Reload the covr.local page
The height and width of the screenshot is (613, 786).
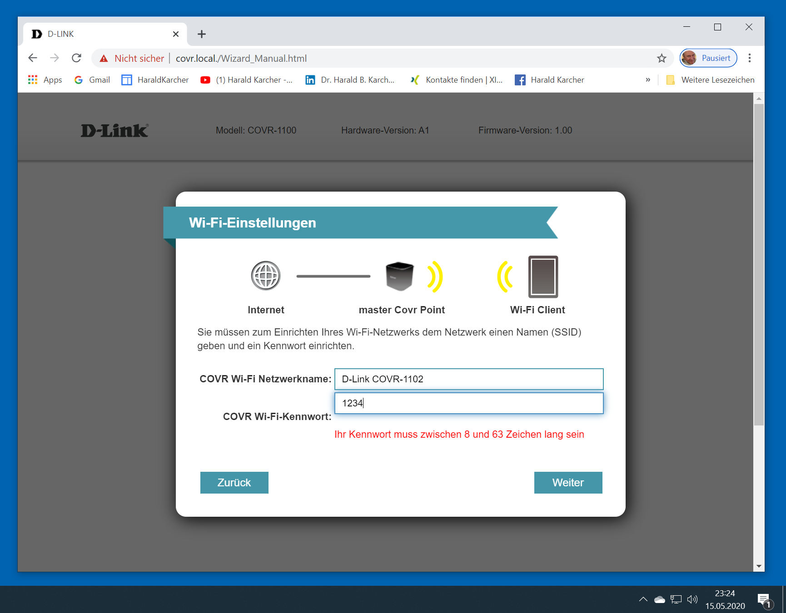(76, 58)
